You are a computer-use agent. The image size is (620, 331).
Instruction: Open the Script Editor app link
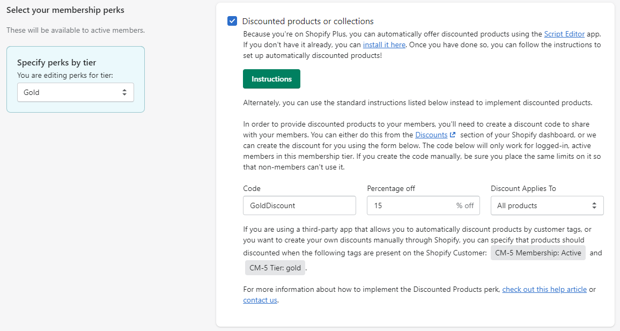[564, 34]
